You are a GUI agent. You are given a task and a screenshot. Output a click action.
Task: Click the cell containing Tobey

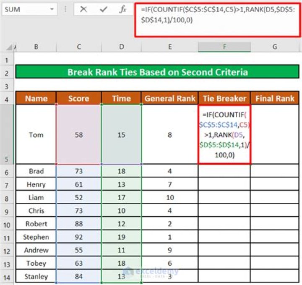36,263
